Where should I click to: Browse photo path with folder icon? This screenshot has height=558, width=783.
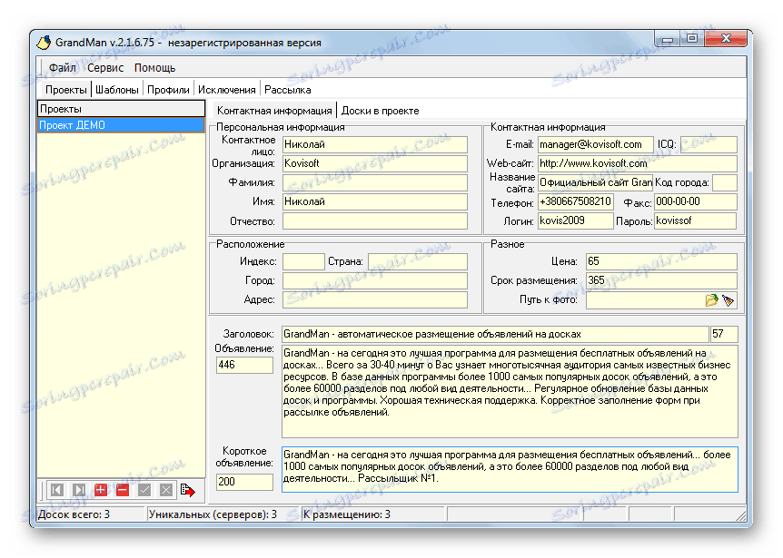(x=711, y=300)
